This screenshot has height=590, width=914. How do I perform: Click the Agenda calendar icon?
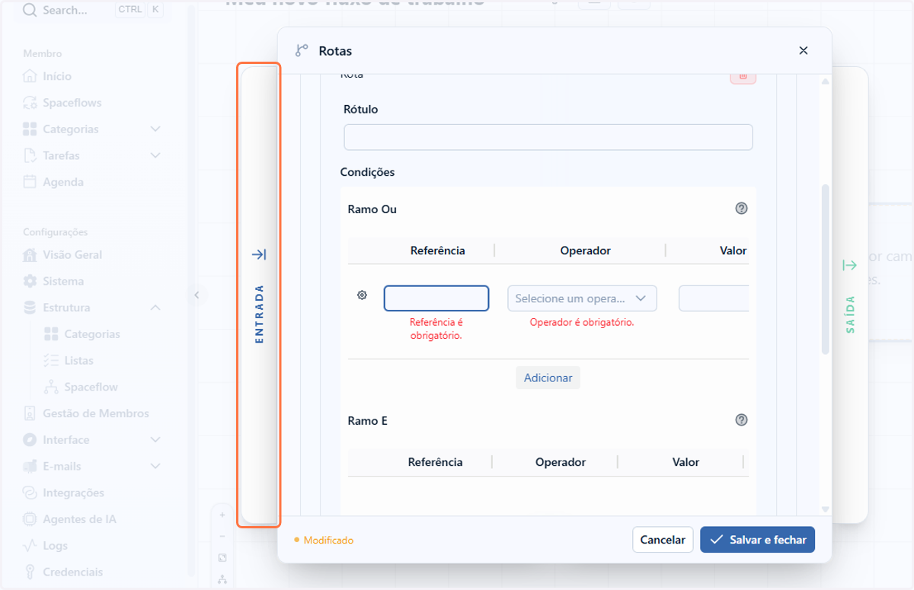point(30,182)
